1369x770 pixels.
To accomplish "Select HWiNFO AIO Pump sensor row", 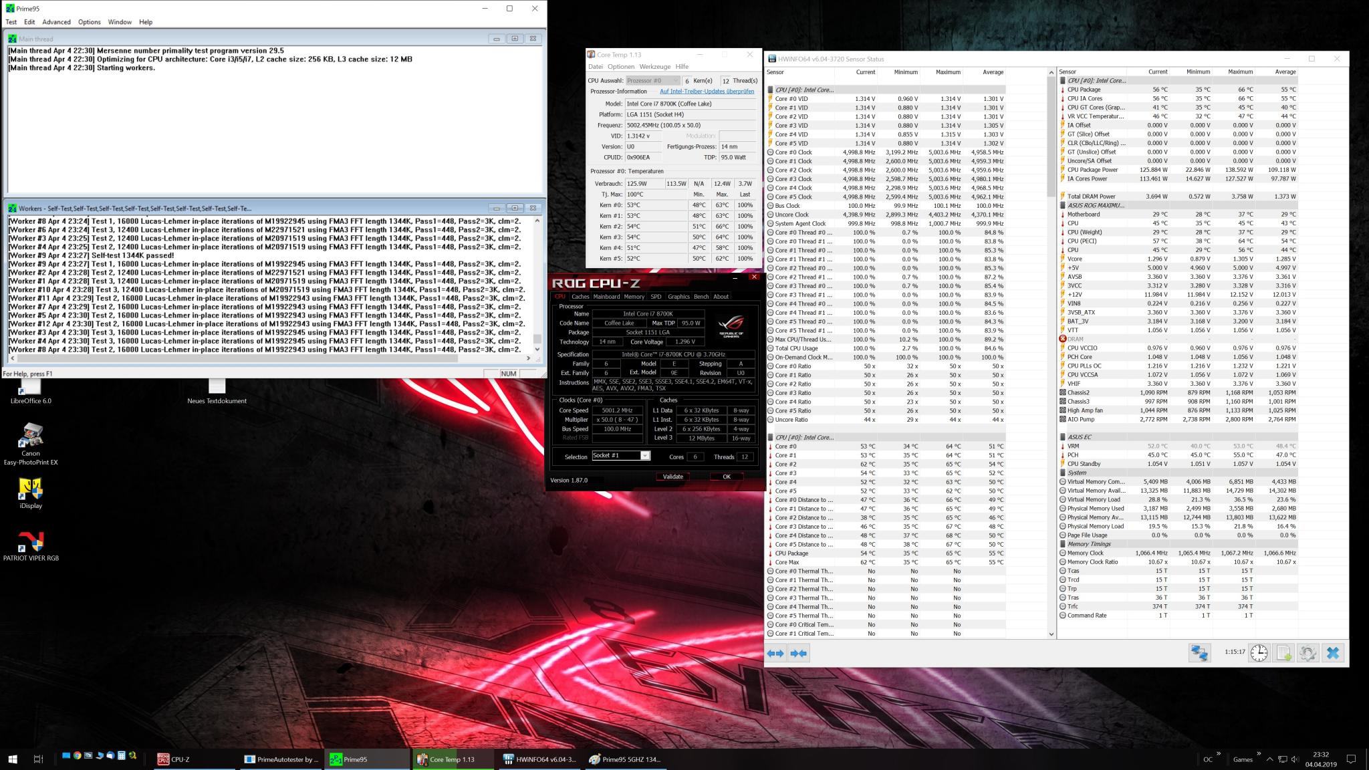I will (1178, 419).
